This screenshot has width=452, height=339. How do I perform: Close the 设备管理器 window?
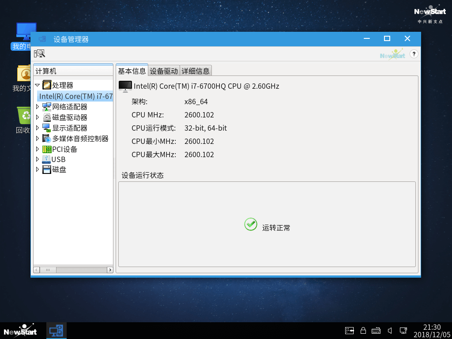[407, 39]
